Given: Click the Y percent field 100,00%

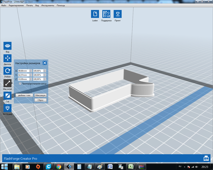Looking at the screenshot, I should pyautogui.click(x=38, y=75).
